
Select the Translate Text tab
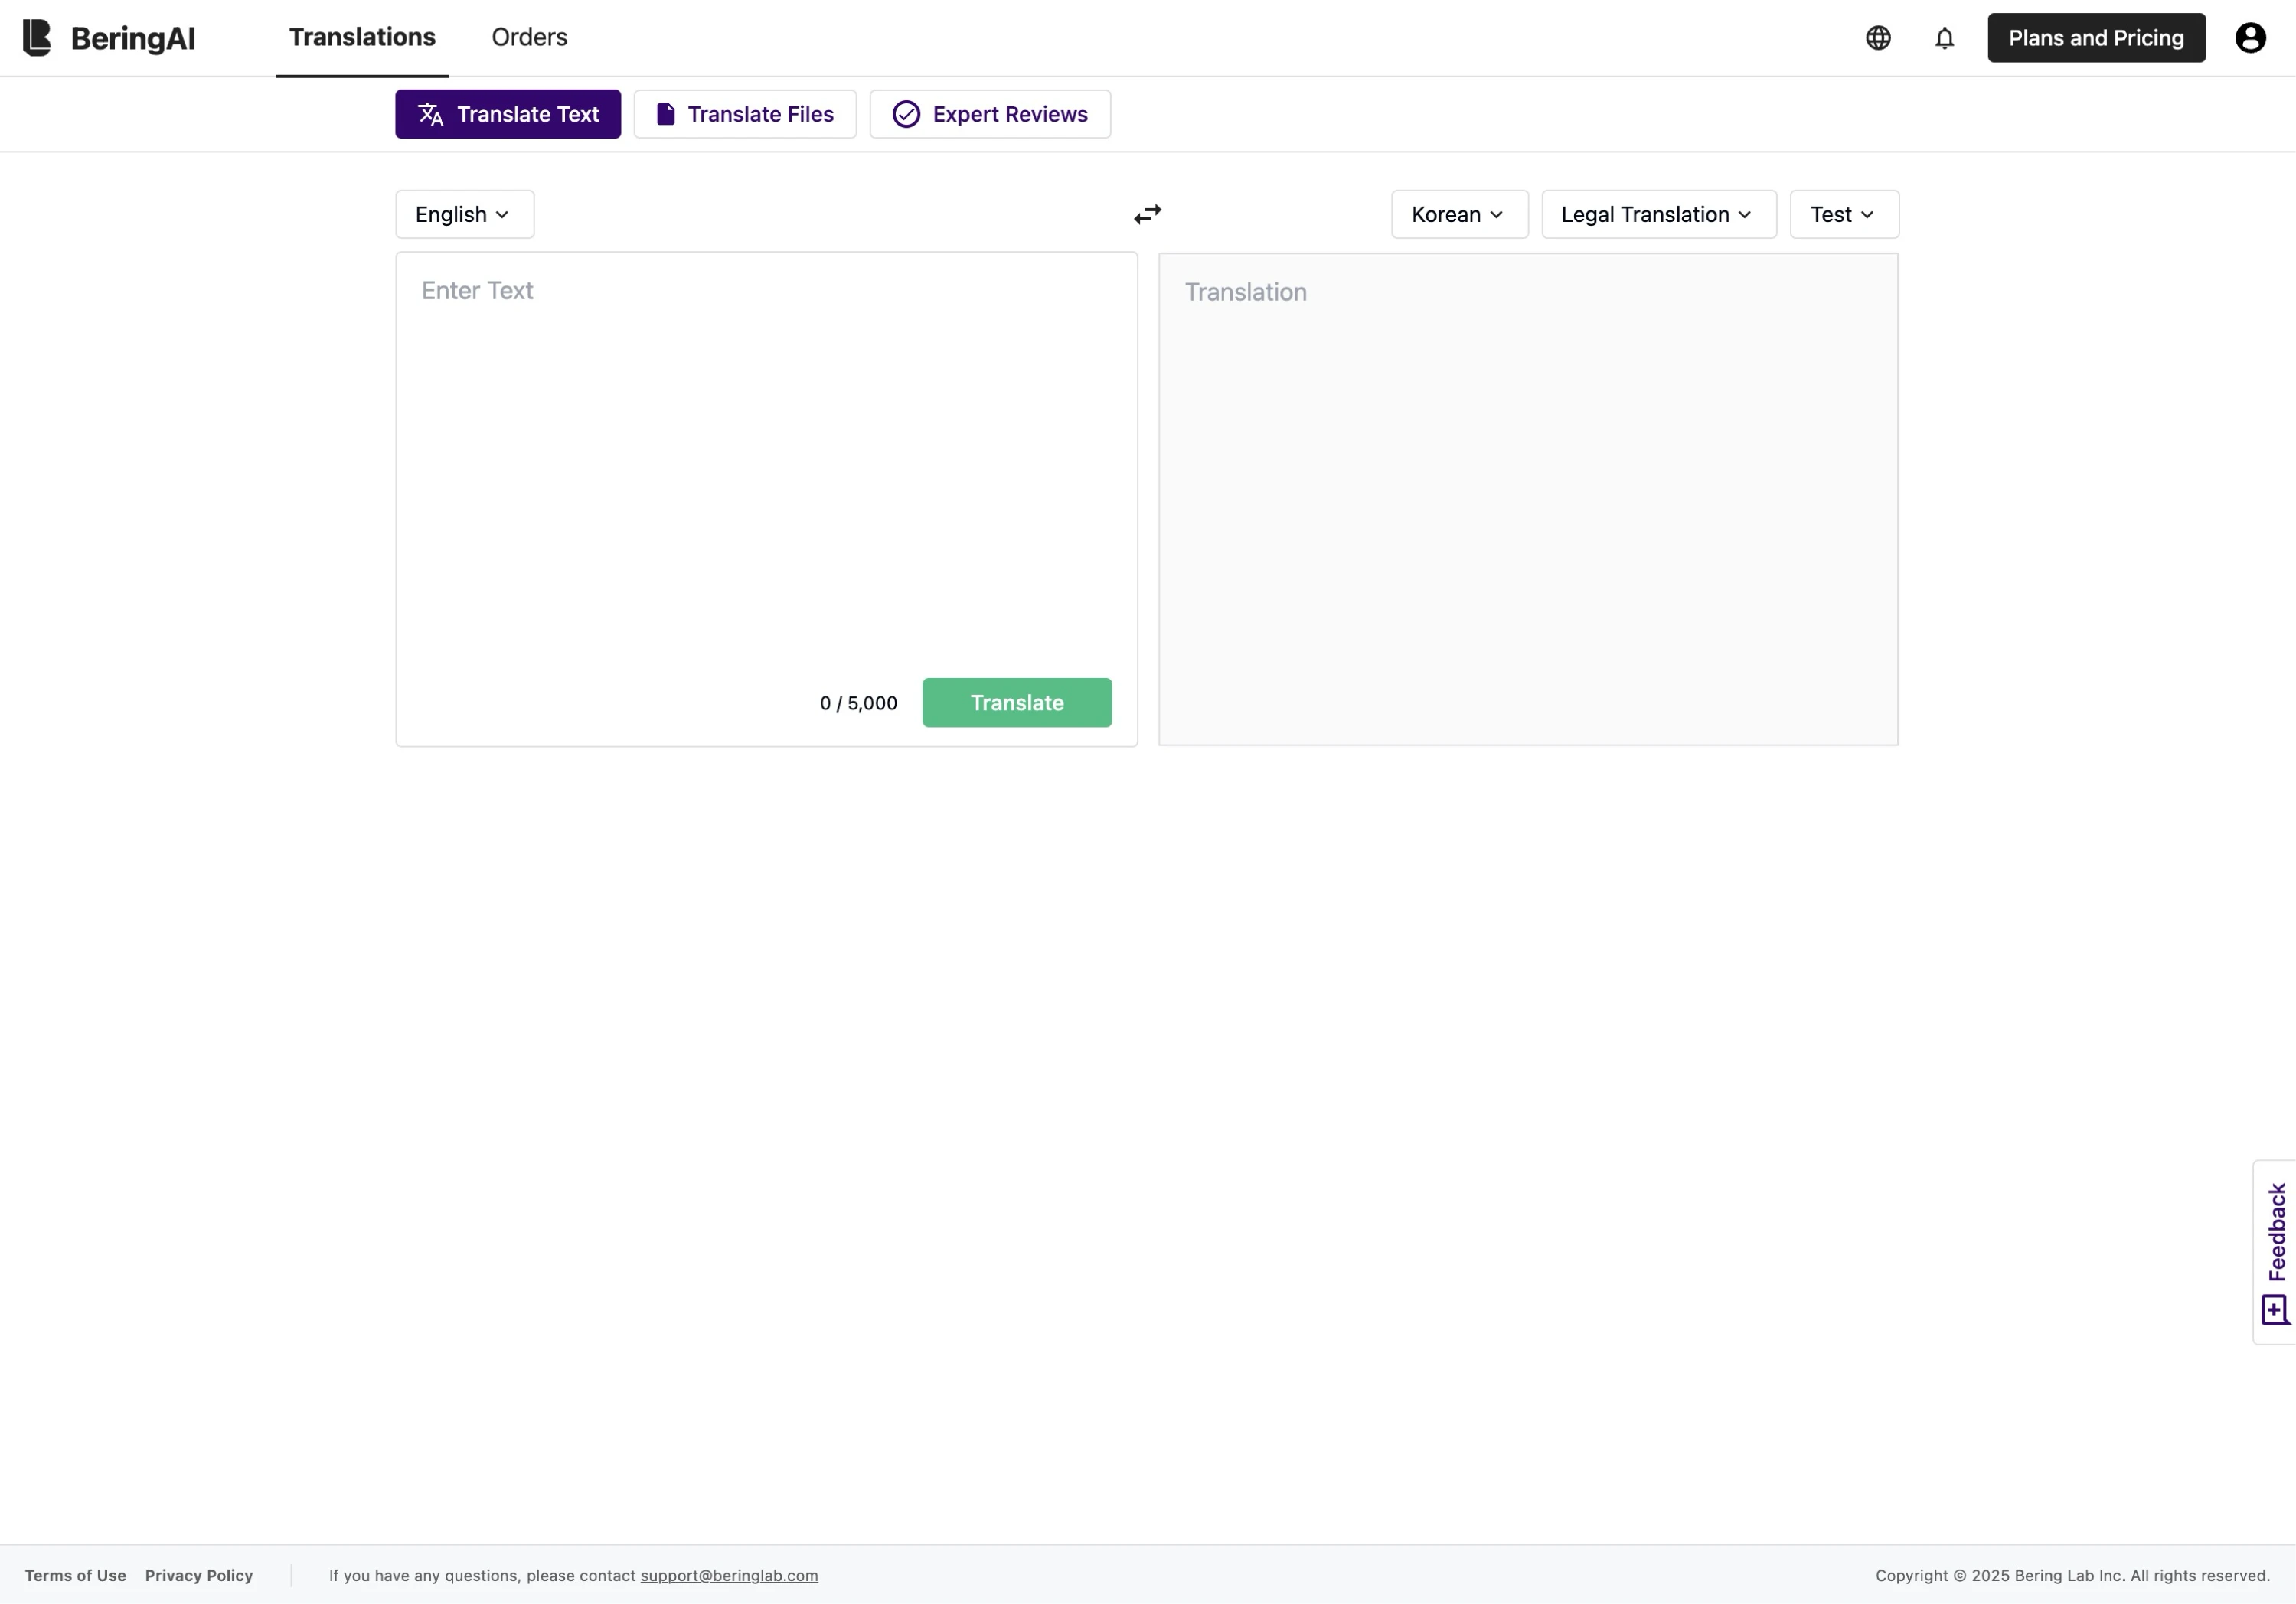[508, 114]
